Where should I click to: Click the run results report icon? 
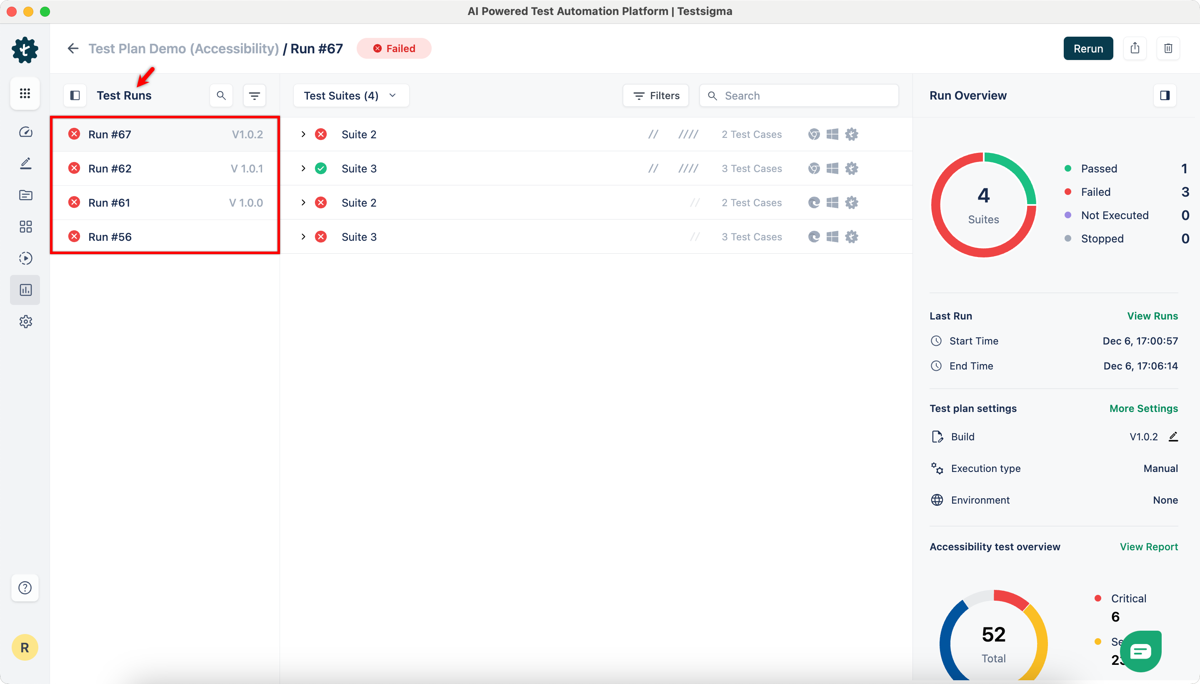pos(25,290)
